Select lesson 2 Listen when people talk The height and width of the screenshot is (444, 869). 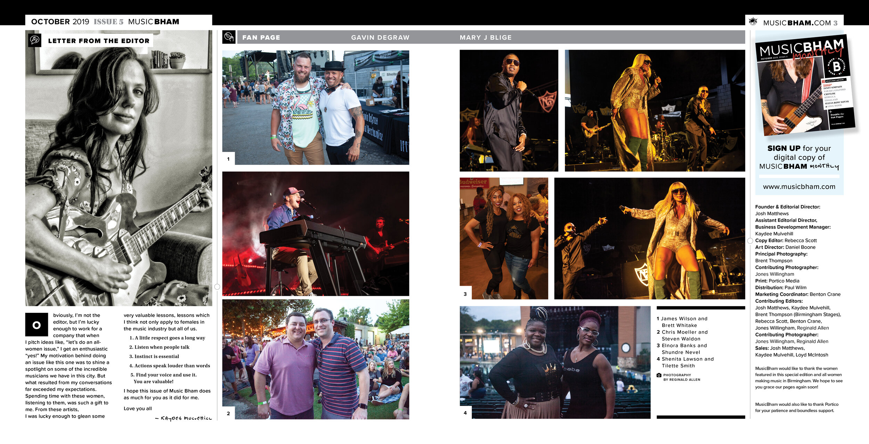[159, 347]
